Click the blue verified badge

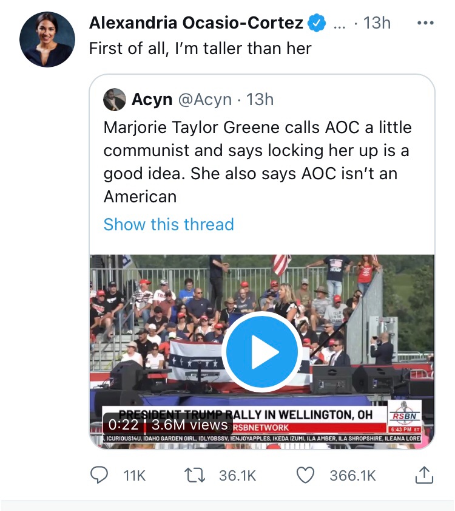click(317, 23)
